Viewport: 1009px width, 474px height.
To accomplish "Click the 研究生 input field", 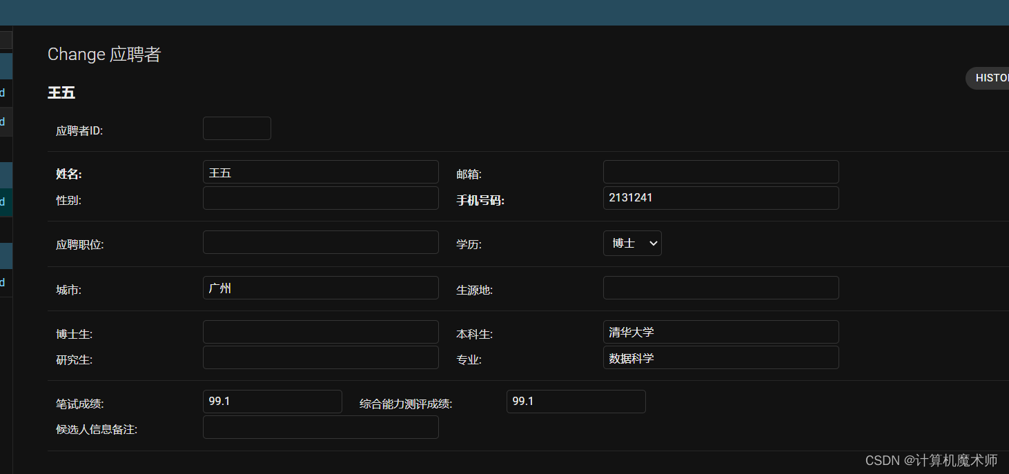I will click(321, 357).
